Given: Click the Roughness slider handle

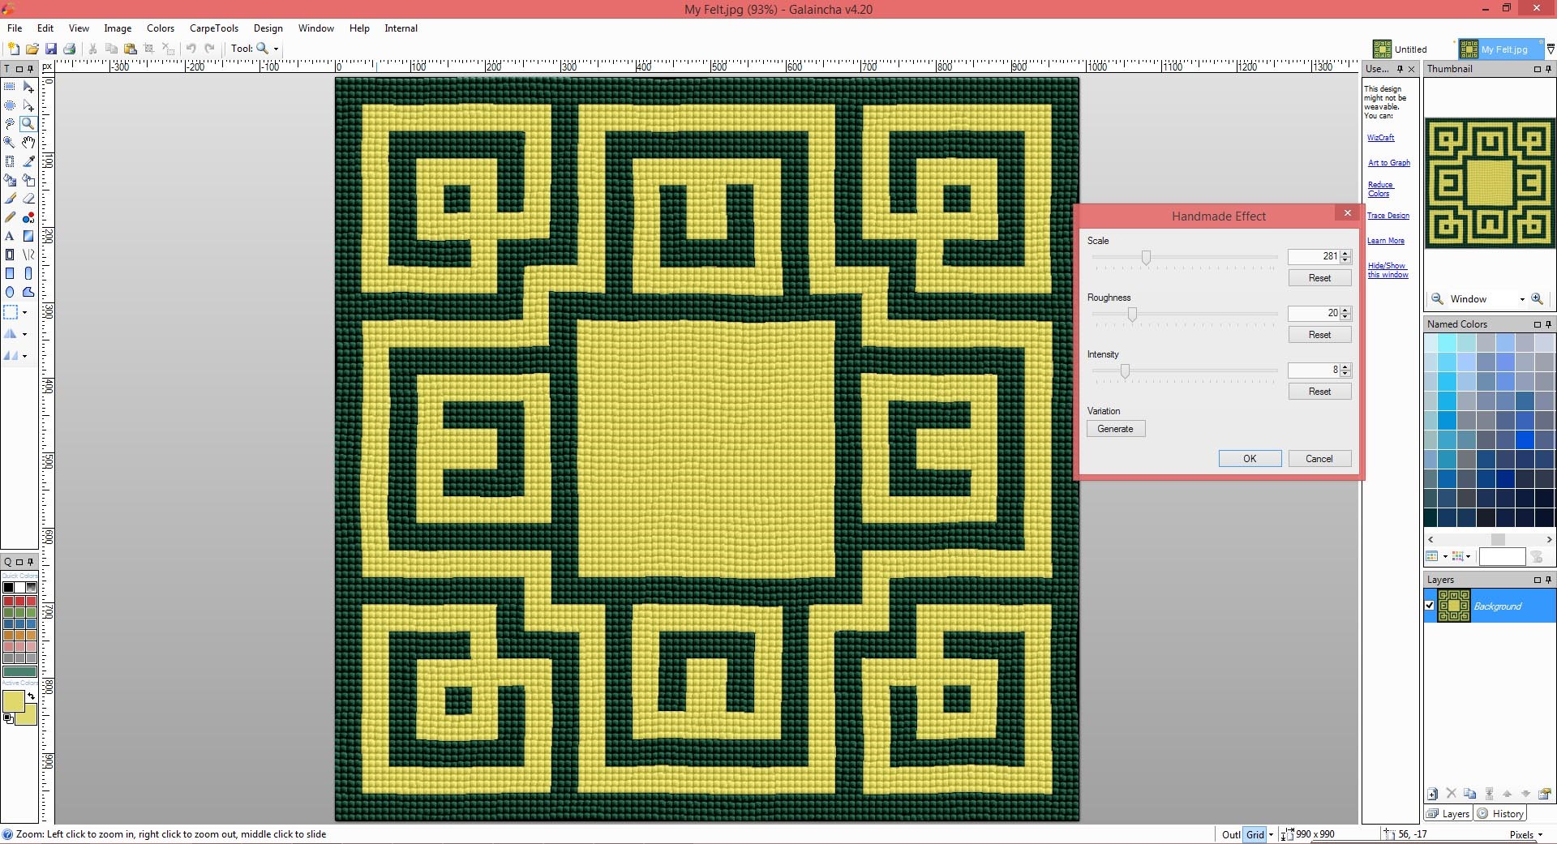Looking at the screenshot, I should pos(1132,315).
